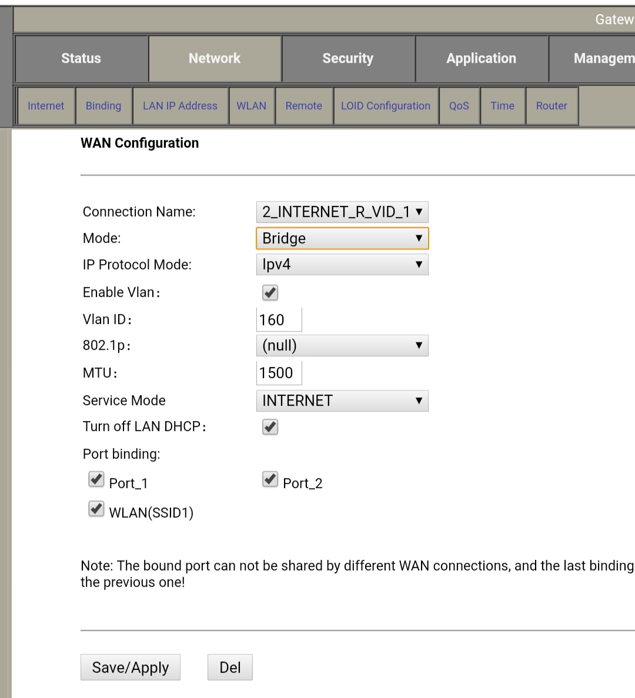Viewport: 635px width, 698px height.
Task: Open the Connection Name dropdown
Action: (342, 212)
